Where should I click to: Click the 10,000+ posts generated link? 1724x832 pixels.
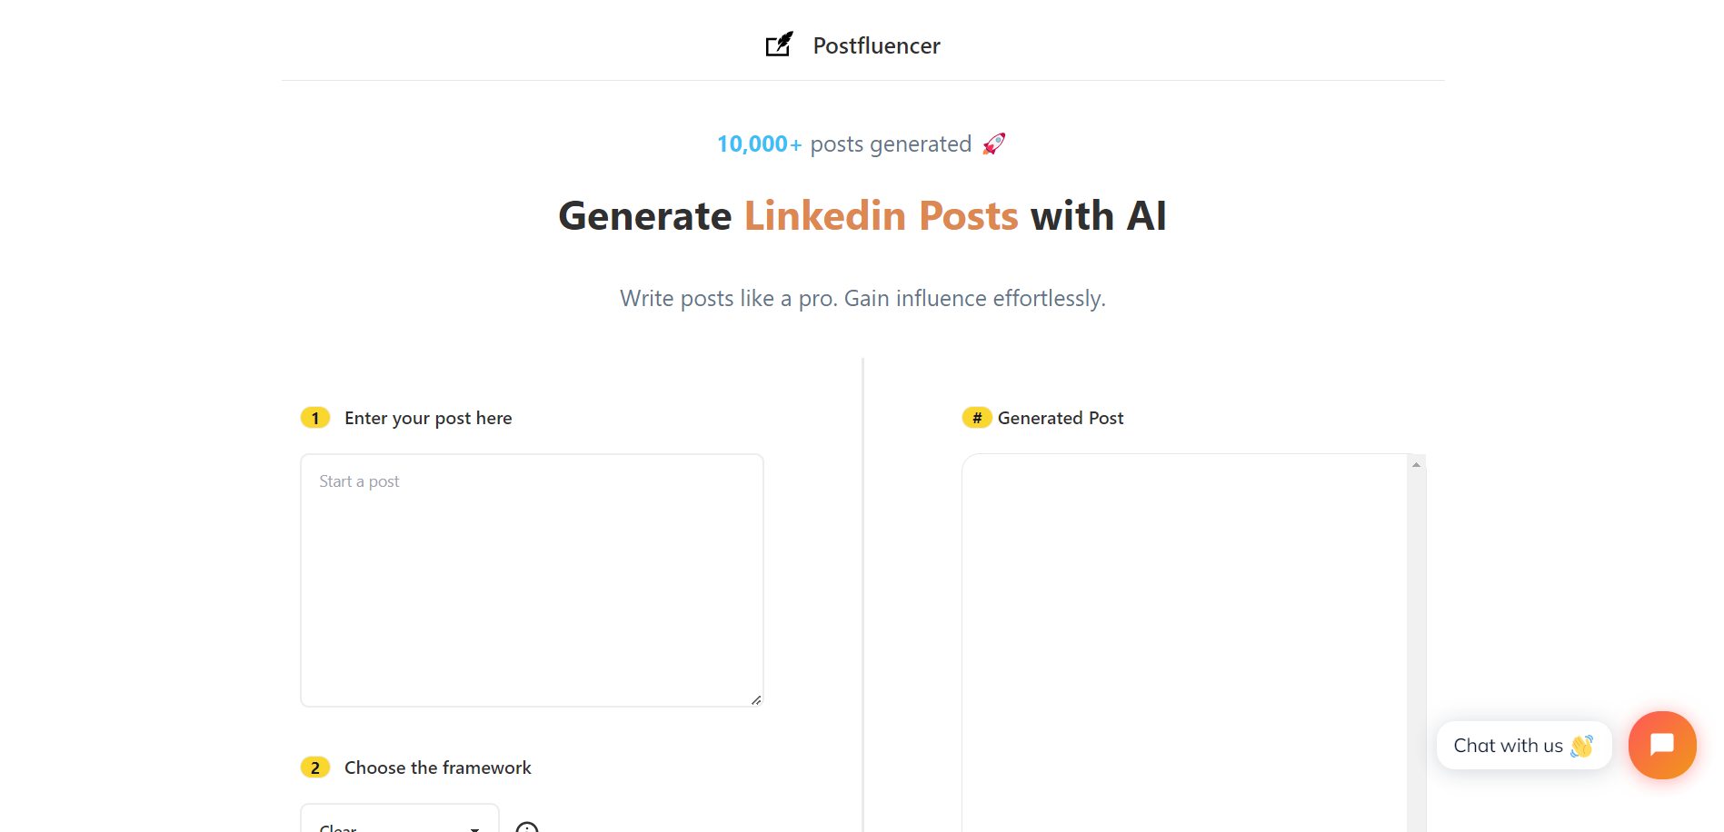(x=760, y=144)
